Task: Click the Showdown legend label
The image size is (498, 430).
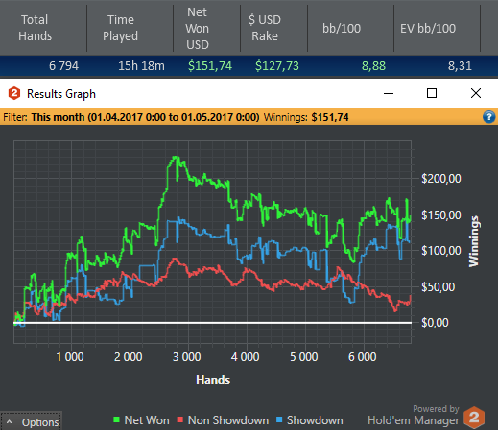Action: point(315,420)
